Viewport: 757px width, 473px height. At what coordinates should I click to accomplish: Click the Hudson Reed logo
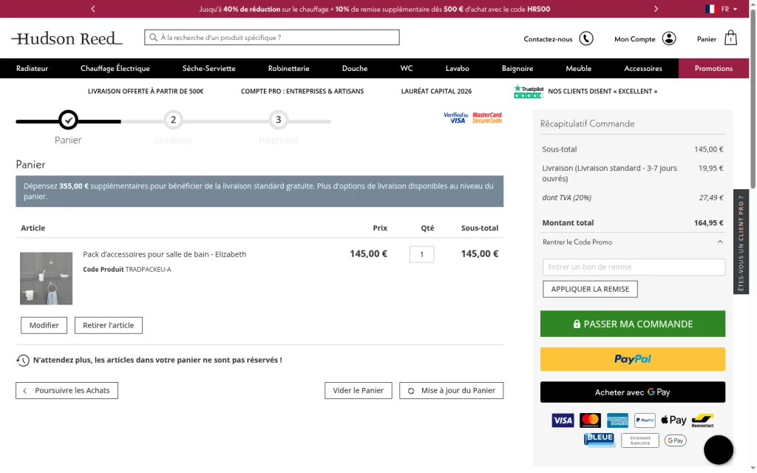coord(67,38)
